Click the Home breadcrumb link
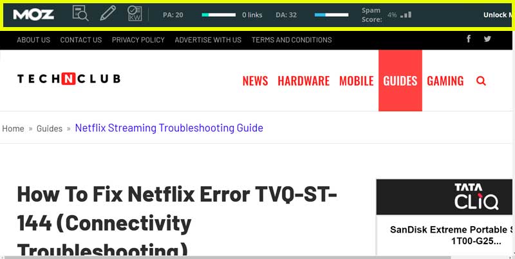Screen dimensions: 515x259 coord(13,128)
